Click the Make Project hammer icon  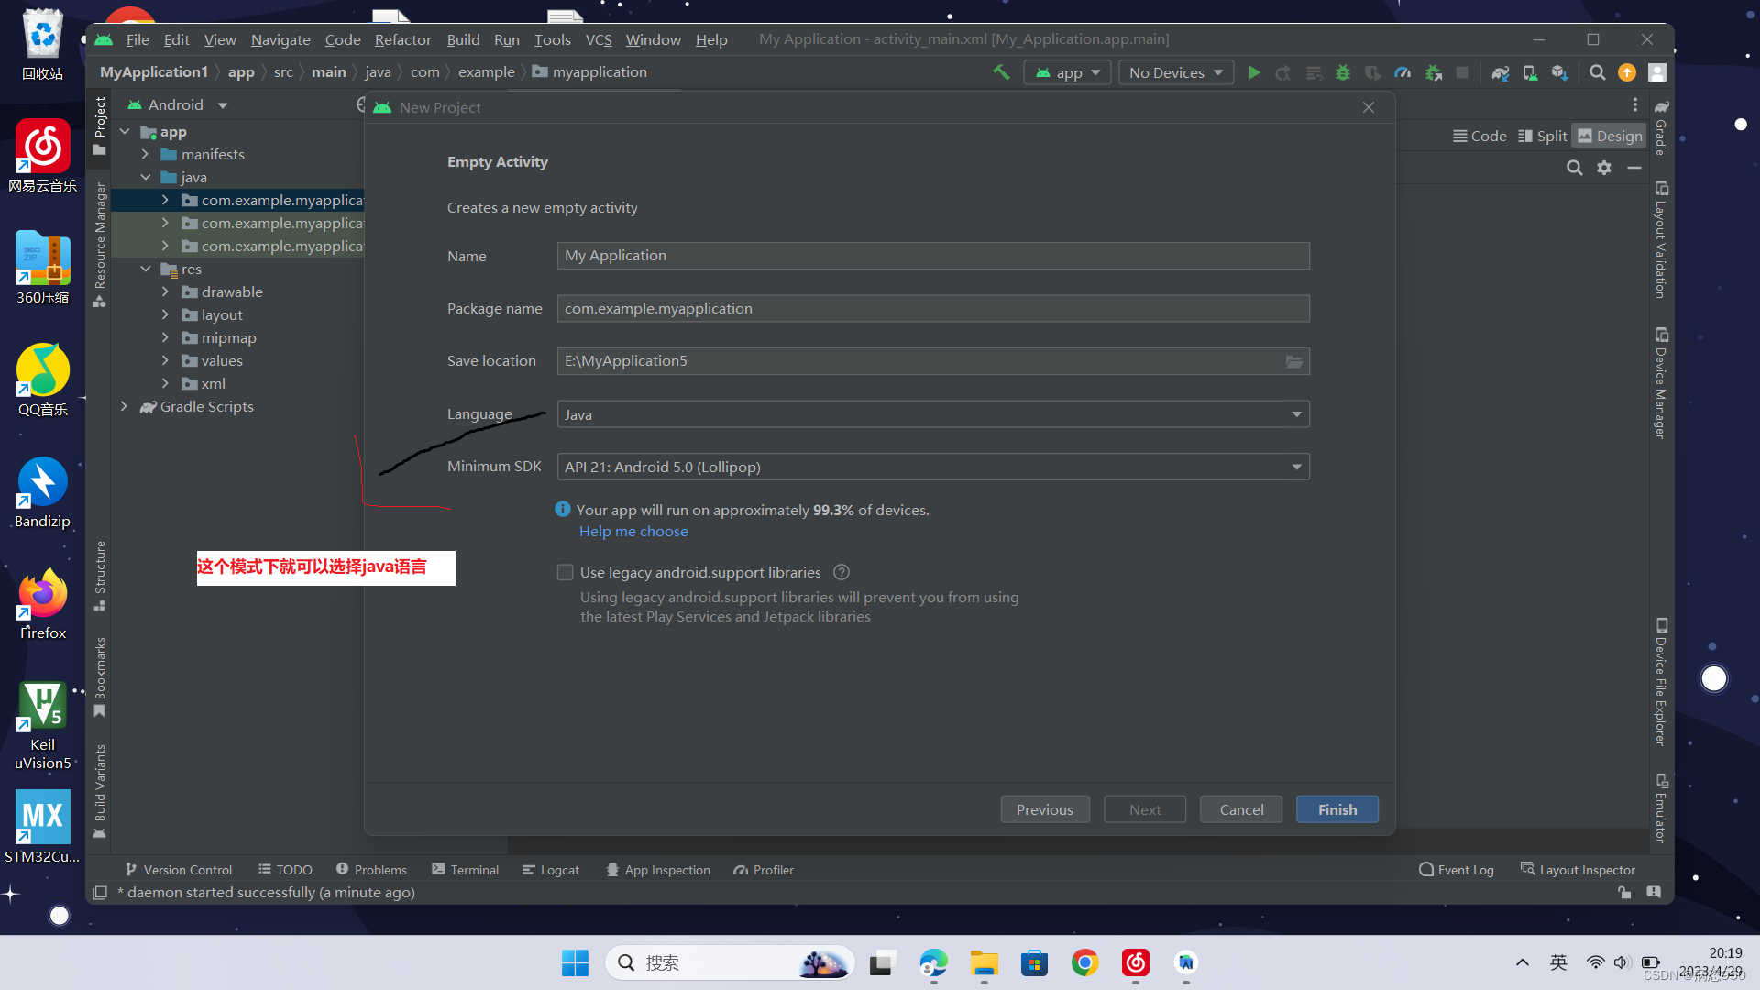click(1001, 72)
